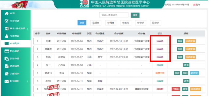Screen dimensions: 209x97
Task: Click the list icon for 申请列表
Action: (x=6, y=43)
